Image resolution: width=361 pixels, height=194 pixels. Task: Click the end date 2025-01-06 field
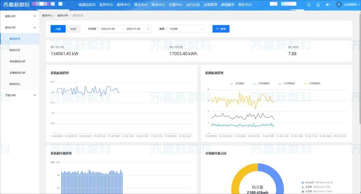[133, 29]
